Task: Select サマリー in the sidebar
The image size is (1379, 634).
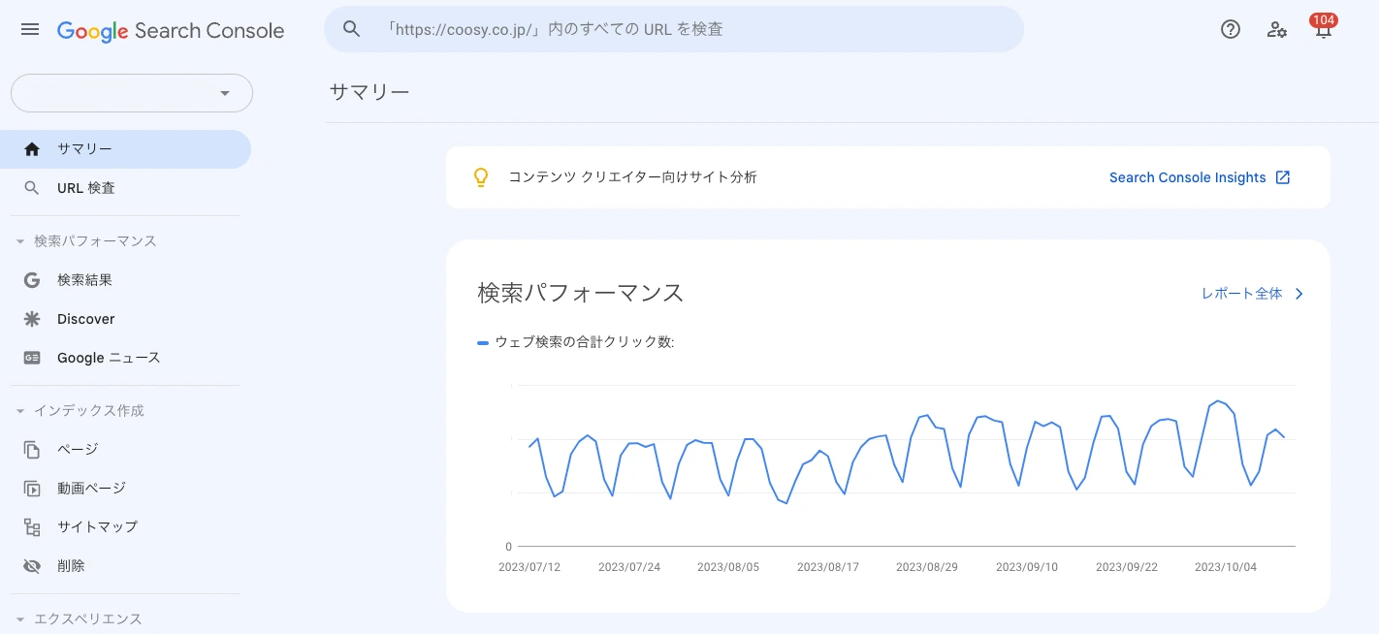Action: [125, 149]
